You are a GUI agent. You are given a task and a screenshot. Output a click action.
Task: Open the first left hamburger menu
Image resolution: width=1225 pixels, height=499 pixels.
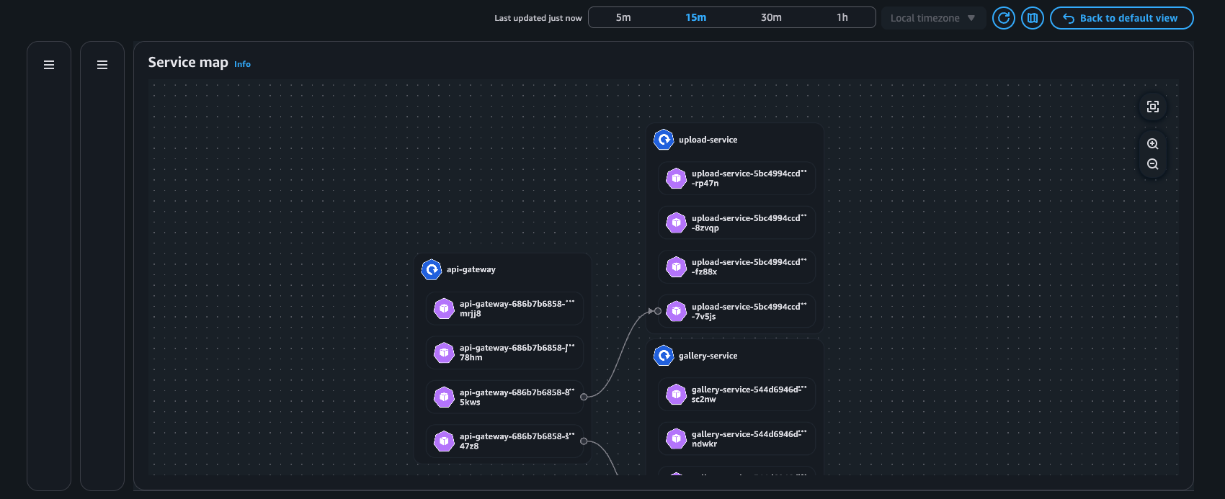click(49, 65)
